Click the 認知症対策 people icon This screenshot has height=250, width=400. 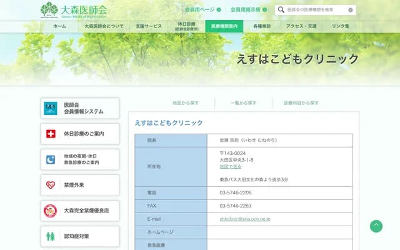(x=51, y=236)
